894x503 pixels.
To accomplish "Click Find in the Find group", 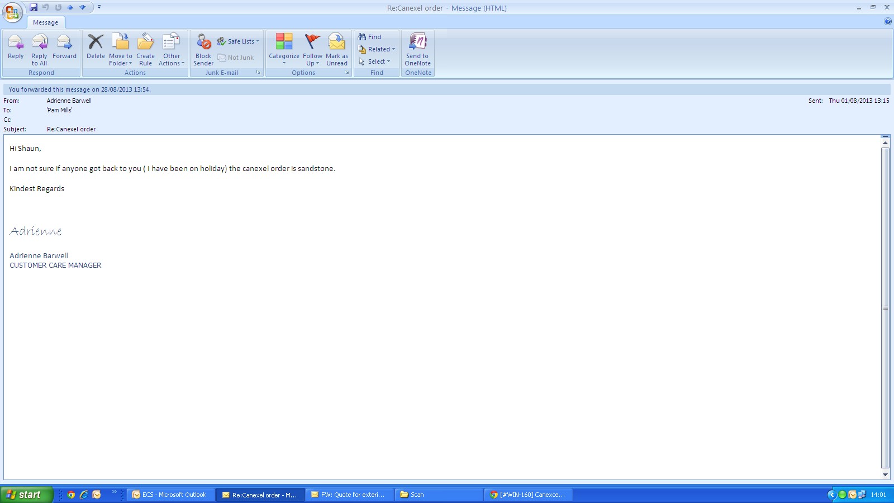I will pyautogui.click(x=370, y=37).
